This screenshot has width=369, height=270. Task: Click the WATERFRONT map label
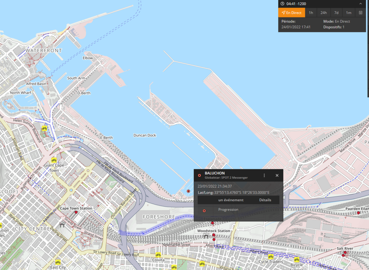pyautogui.click(x=44, y=51)
